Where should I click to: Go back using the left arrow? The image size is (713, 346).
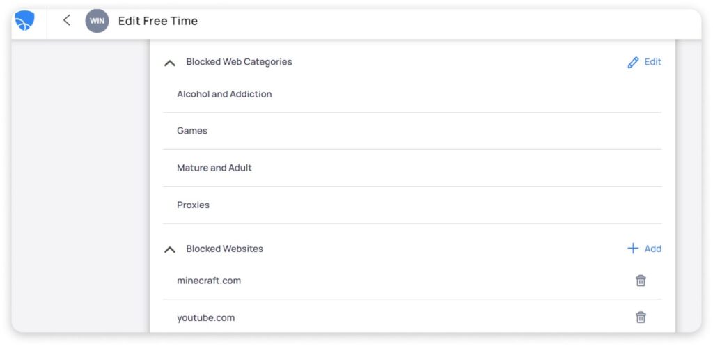point(67,20)
